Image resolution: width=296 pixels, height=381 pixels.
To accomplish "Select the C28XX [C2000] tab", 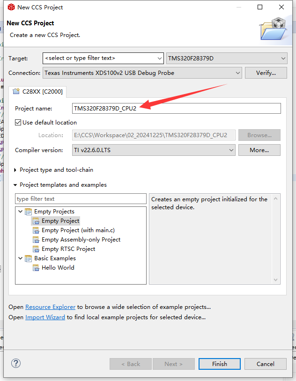I will pyautogui.click(x=37, y=92).
